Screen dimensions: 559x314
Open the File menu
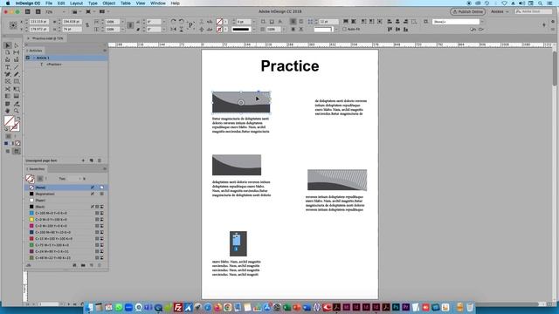(x=49, y=3)
